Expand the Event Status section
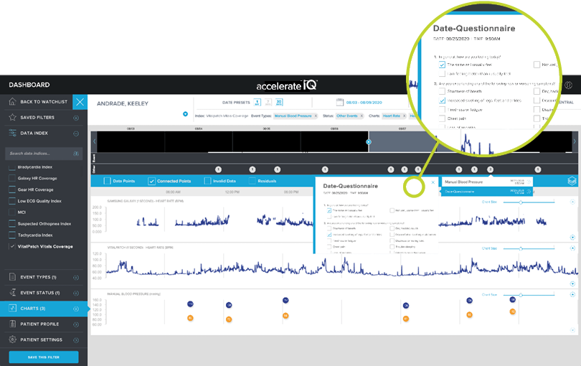The width and height of the screenshot is (581, 366). [76, 293]
